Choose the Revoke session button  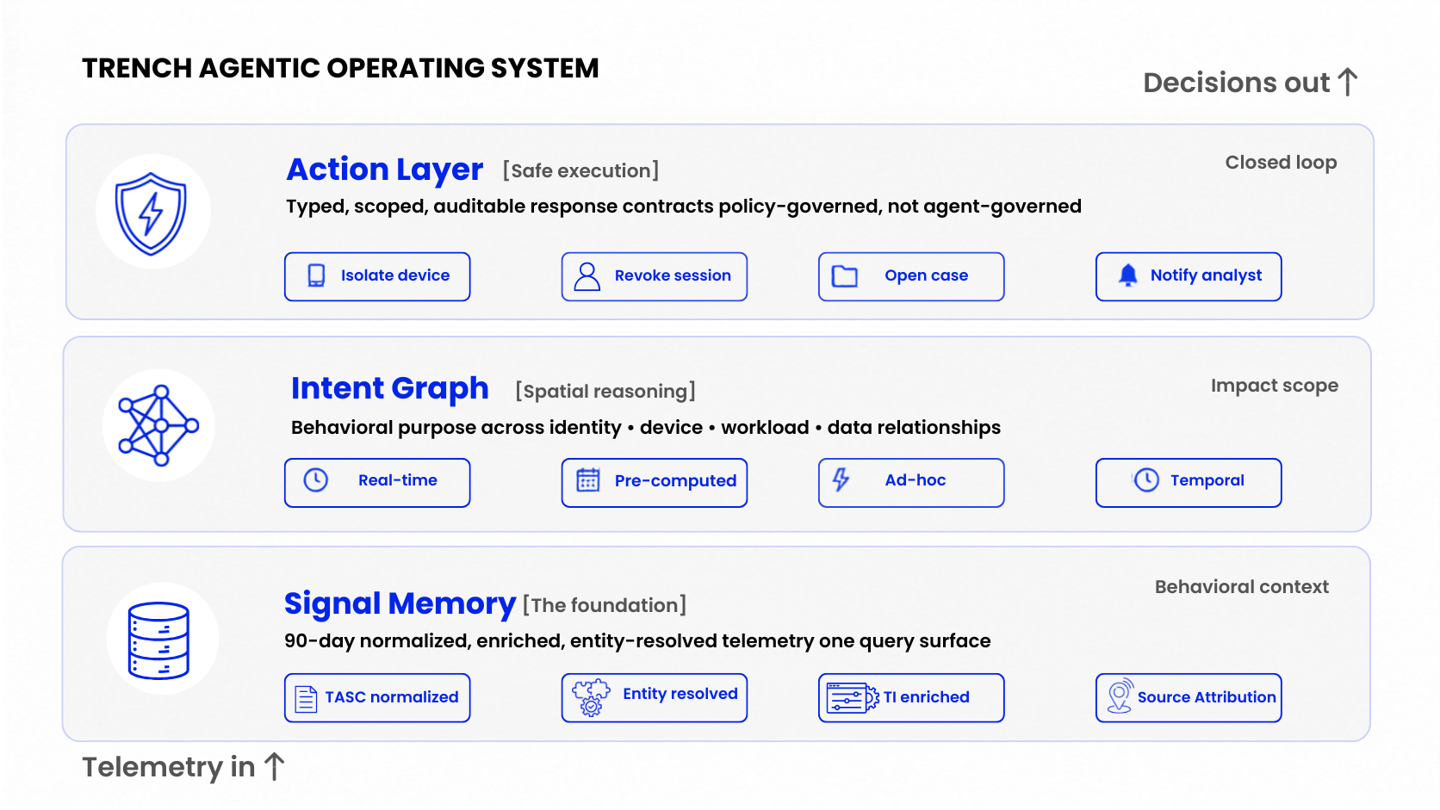655,276
